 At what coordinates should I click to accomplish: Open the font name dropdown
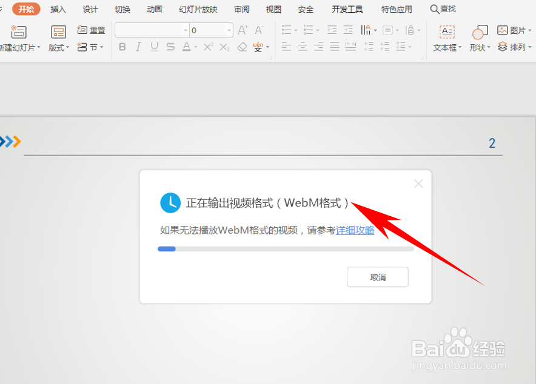click(186, 30)
